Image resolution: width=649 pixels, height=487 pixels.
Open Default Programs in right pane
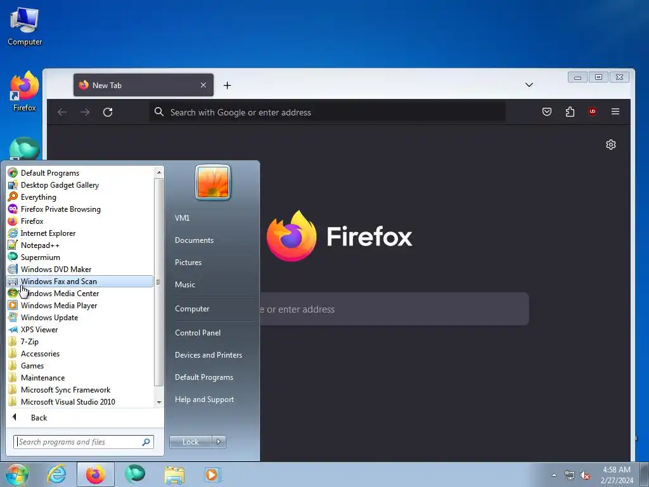pos(203,377)
